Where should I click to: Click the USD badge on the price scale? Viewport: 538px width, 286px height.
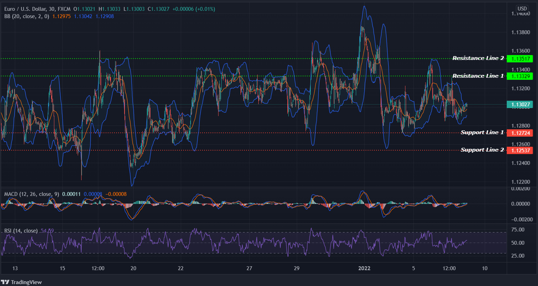coord(522,8)
